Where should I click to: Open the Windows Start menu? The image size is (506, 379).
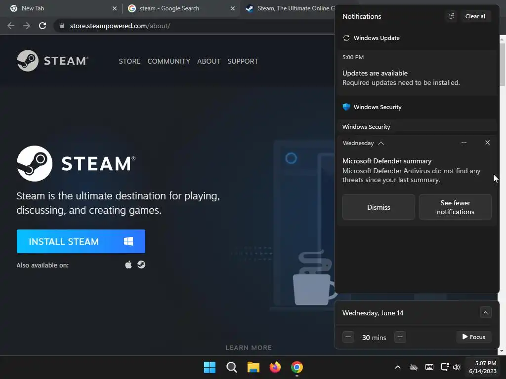[x=210, y=367]
